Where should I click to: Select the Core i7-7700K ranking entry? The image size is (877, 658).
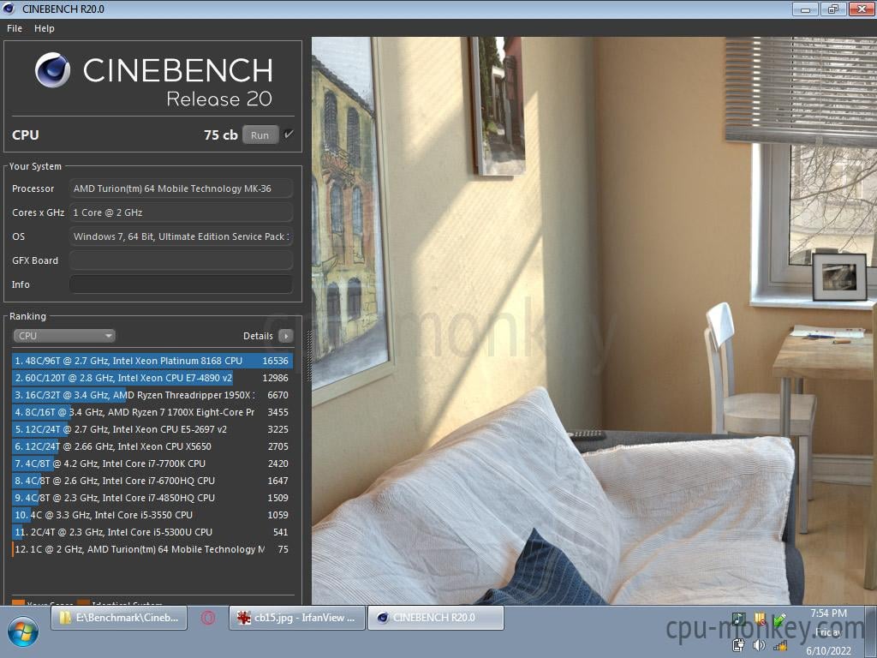click(x=152, y=464)
